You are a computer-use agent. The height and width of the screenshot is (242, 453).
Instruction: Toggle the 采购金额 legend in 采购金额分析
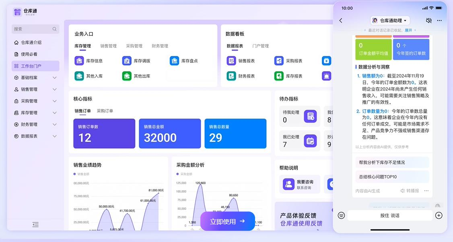(184, 174)
